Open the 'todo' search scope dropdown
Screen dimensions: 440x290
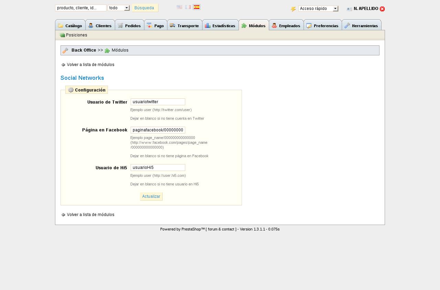point(119,8)
